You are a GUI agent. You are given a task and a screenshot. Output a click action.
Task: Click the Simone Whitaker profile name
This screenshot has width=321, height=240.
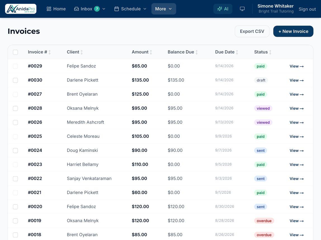275,6
